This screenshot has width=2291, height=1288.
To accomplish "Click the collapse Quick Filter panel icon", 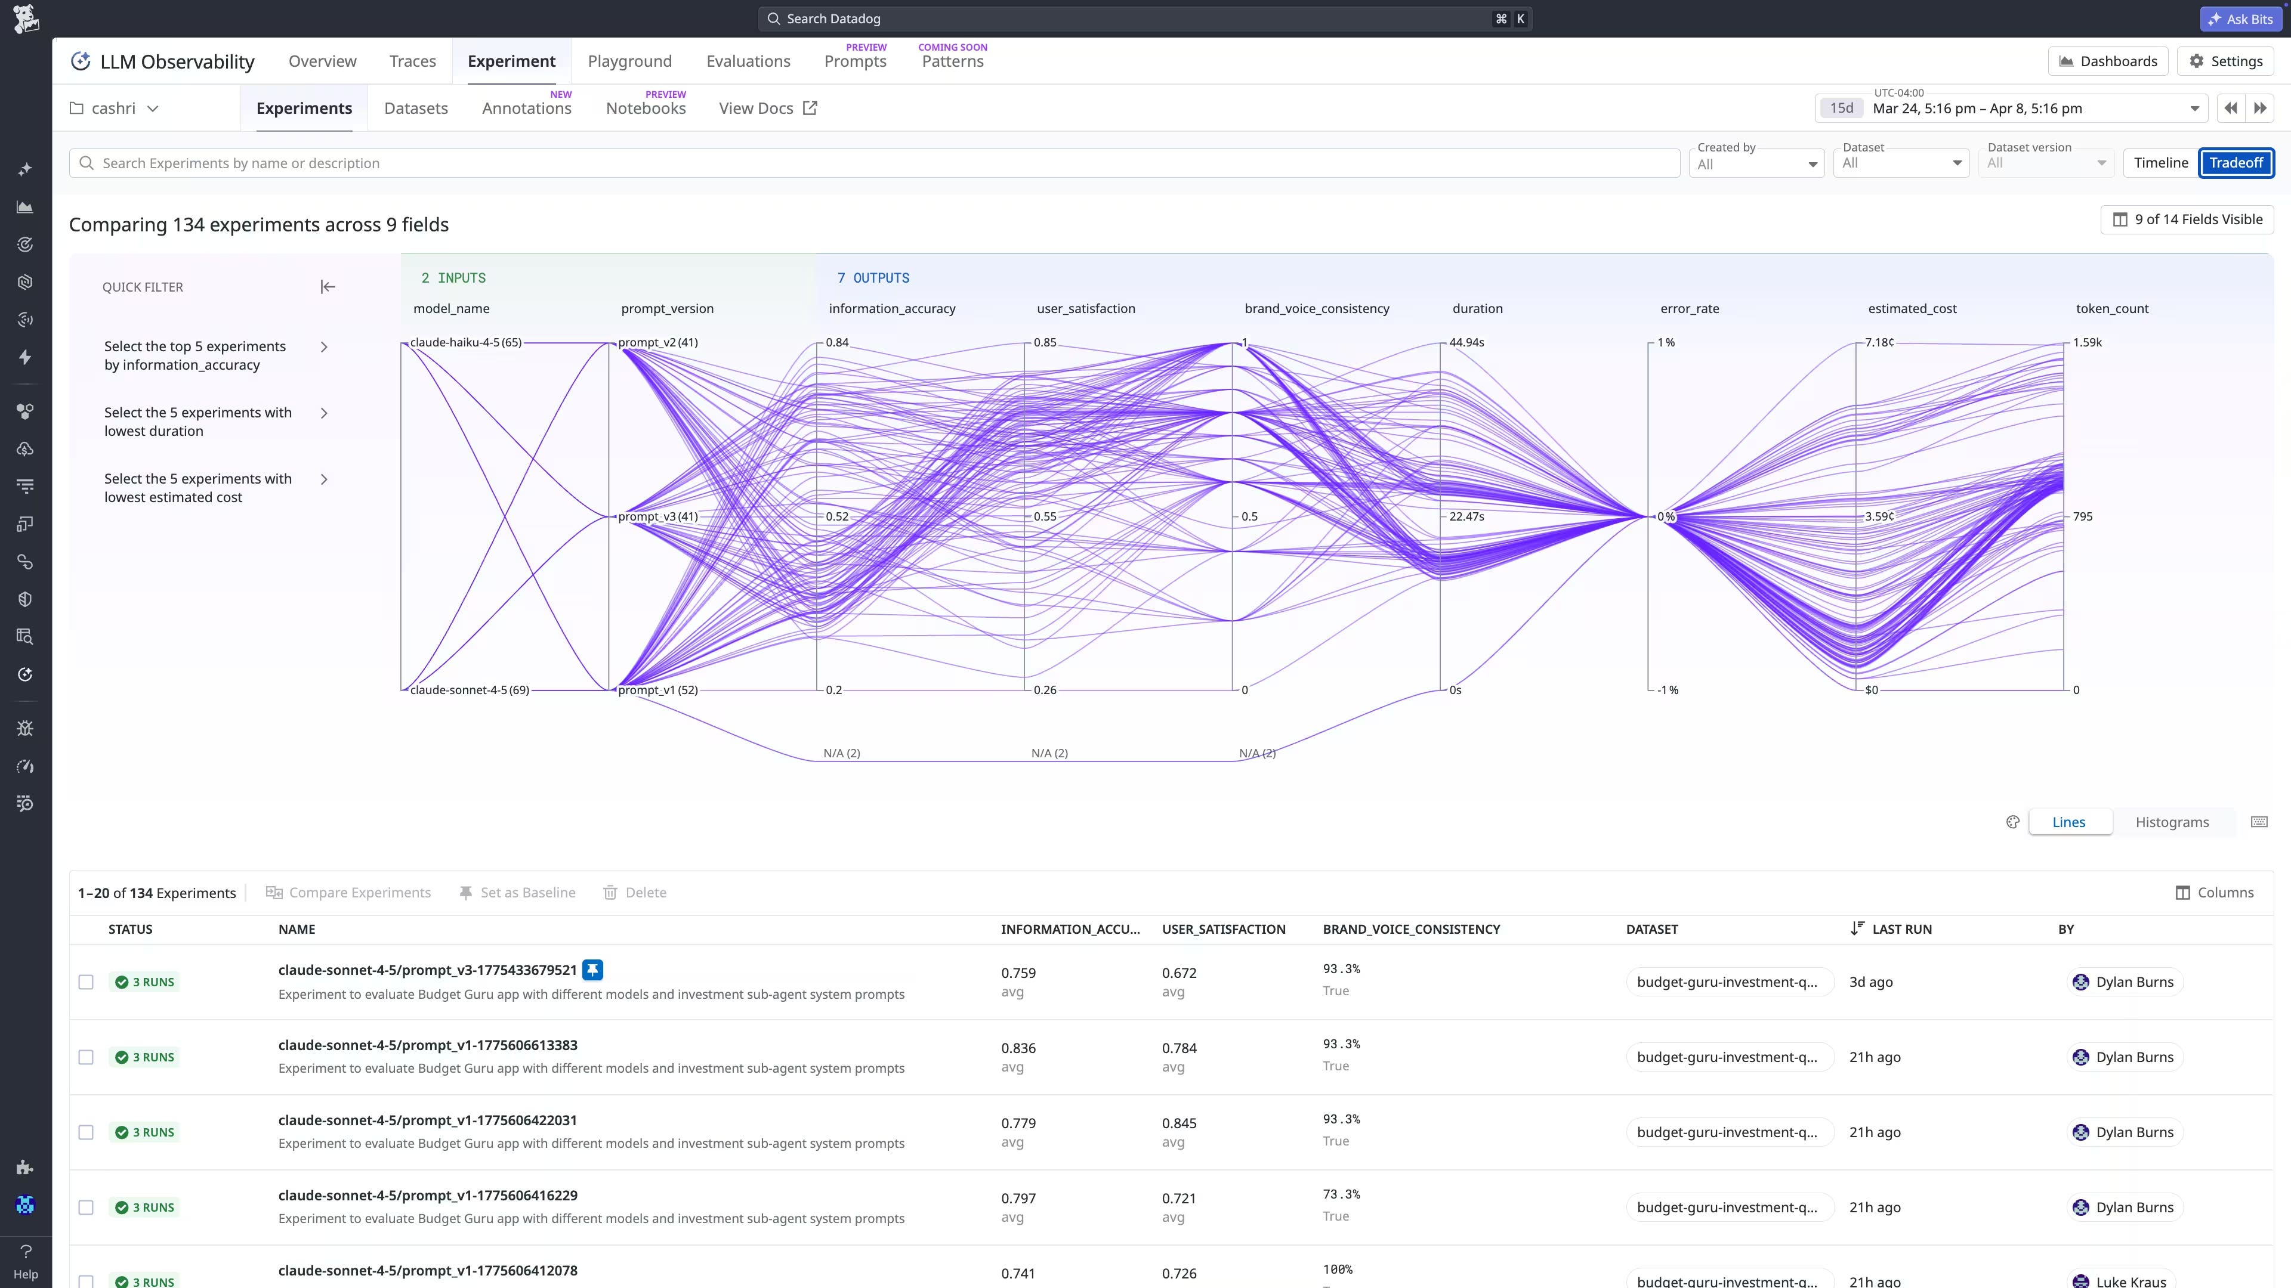I will [x=328, y=286].
